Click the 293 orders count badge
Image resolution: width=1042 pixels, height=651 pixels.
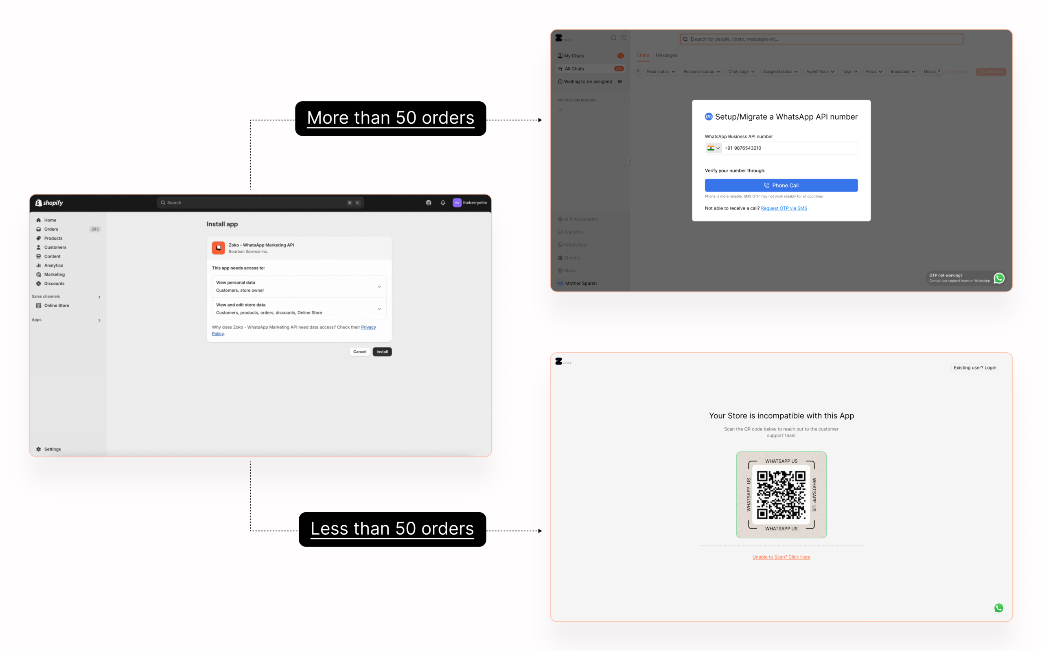[x=95, y=229]
